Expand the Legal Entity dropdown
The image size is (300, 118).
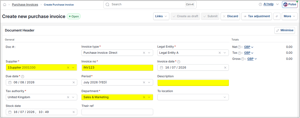pos(225,53)
